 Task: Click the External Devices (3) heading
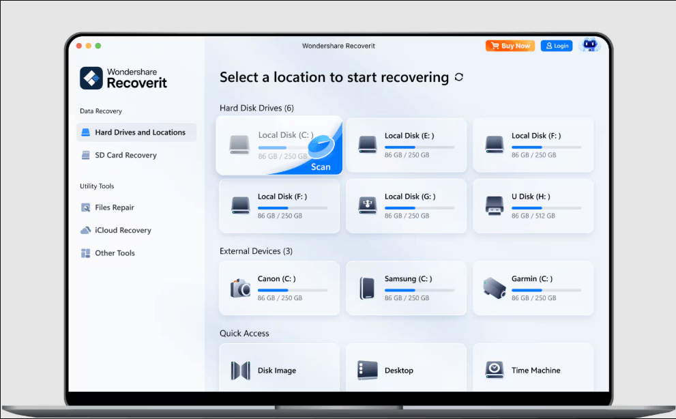pyautogui.click(x=256, y=251)
